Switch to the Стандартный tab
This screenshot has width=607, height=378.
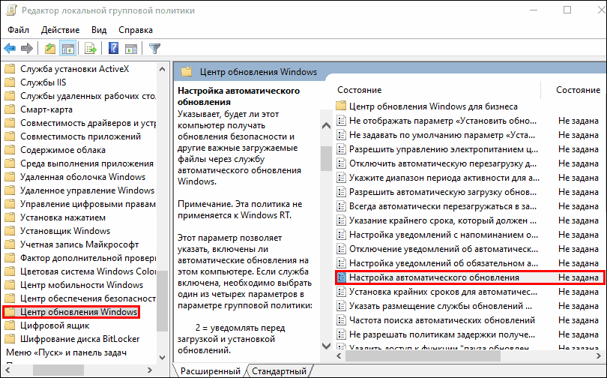[279, 371]
